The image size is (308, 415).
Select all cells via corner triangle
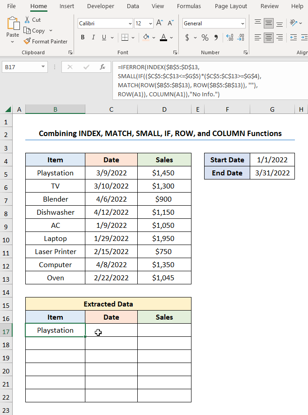[x=8, y=109]
